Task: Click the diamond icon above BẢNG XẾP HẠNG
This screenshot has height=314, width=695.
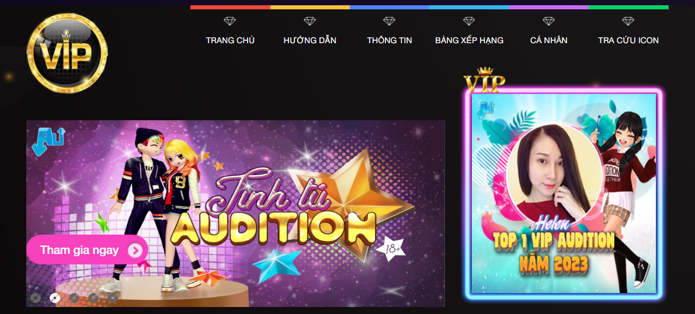Action: (469, 21)
